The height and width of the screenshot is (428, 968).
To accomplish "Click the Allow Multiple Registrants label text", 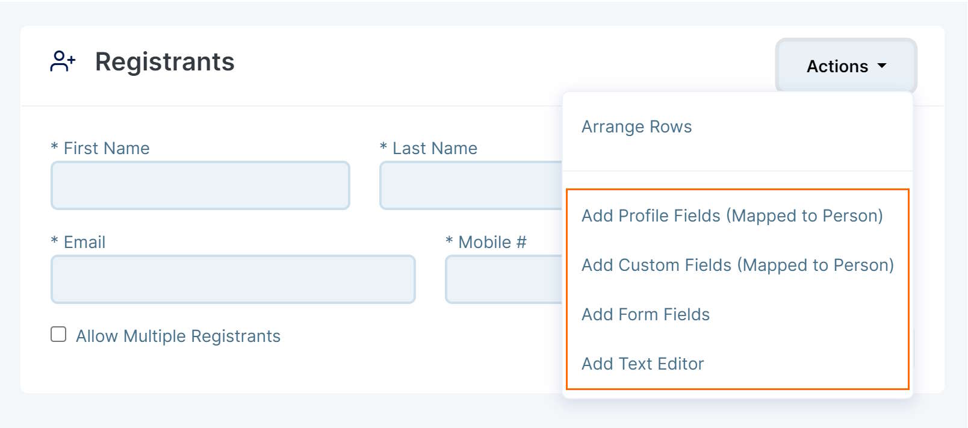I will coord(178,337).
